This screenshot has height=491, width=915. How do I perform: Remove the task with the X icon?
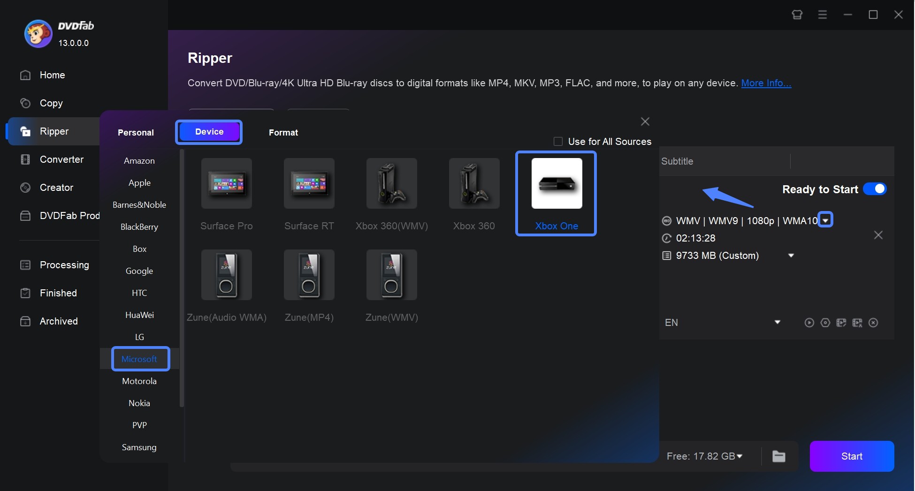pos(878,235)
